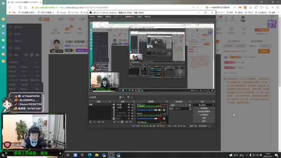281x158 pixels.
Task: Open File Explorer from the taskbar
Action: pyautogui.click(x=97, y=155)
